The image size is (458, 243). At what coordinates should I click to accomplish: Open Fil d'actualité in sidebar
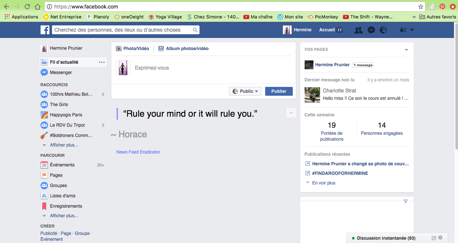(x=73, y=62)
